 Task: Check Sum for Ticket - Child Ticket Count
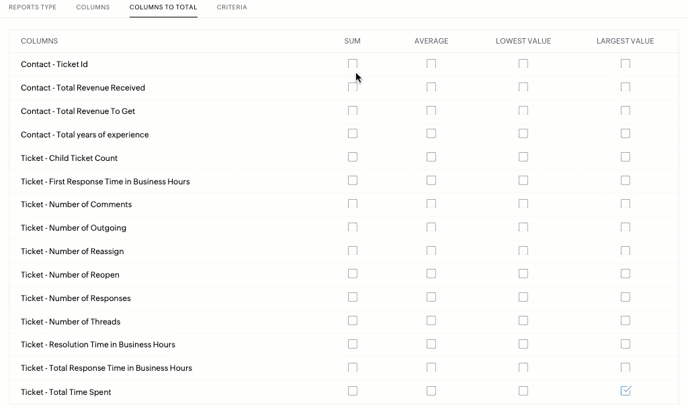pos(353,157)
